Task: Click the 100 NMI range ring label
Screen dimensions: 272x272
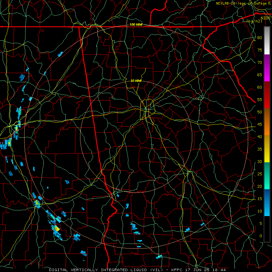Action: 136,25
